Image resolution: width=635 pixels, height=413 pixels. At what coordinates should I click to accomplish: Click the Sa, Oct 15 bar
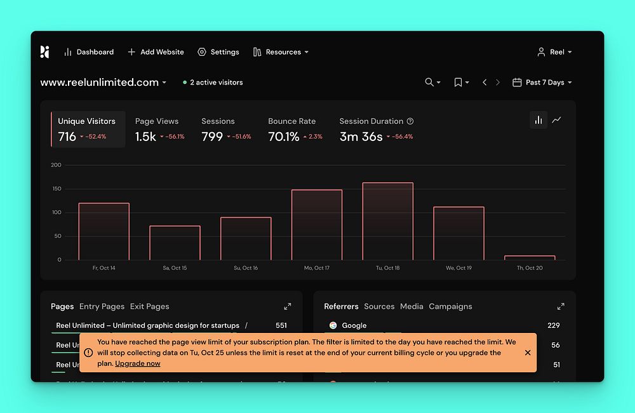[175, 243]
